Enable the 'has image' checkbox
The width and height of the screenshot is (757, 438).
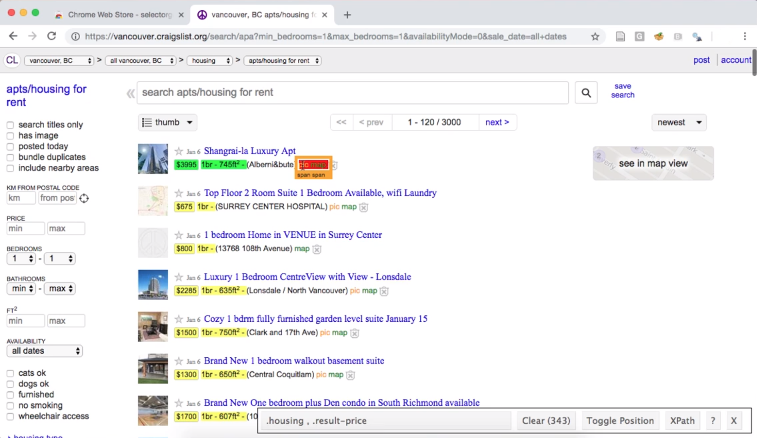tap(10, 136)
